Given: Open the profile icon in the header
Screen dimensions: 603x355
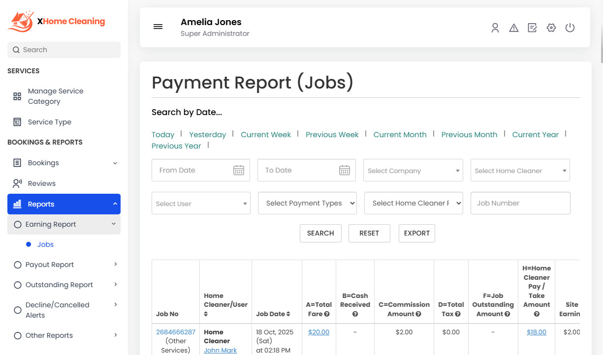Looking at the screenshot, I should [x=495, y=28].
